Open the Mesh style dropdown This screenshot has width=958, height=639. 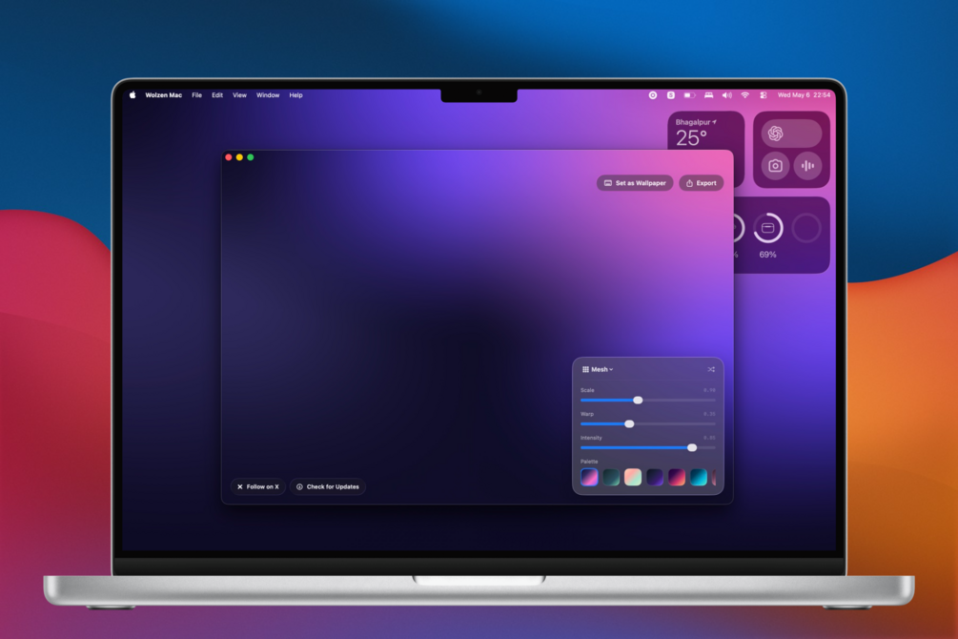coord(598,369)
